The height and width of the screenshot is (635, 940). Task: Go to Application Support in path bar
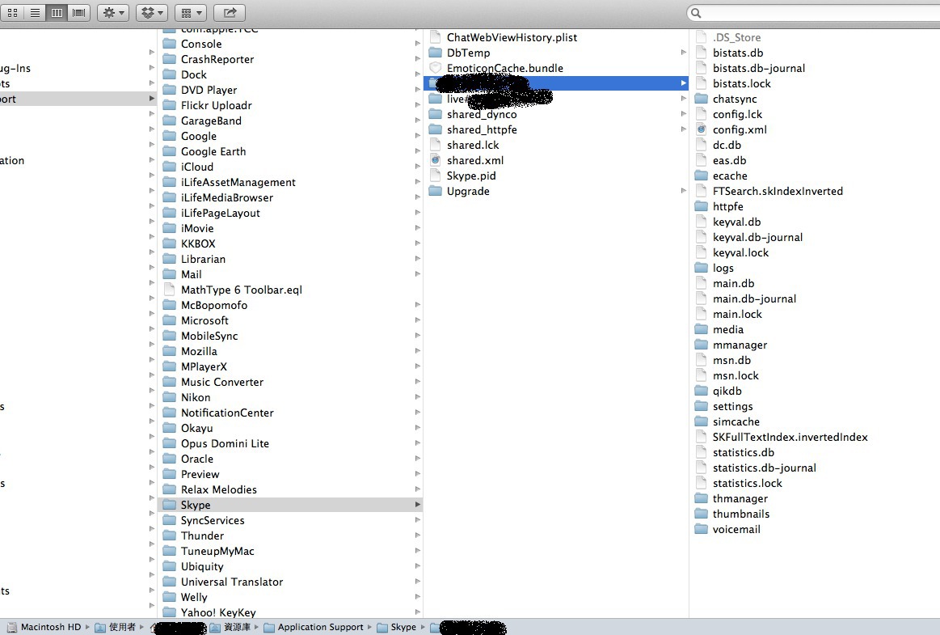(x=314, y=627)
